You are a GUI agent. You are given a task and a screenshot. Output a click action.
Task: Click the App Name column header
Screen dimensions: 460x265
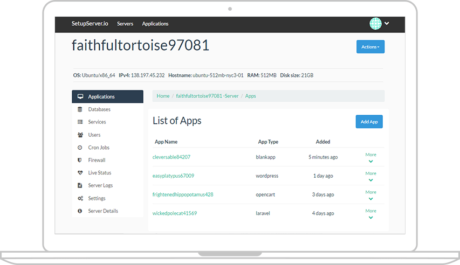pyautogui.click(x=166, y=142)
